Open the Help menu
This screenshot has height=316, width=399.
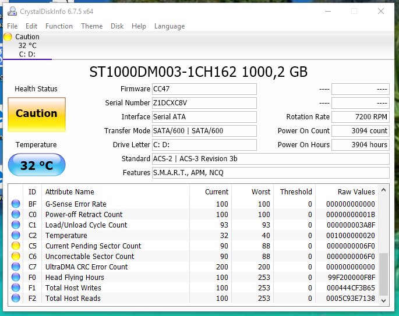pyautogui.click(x=139, y=26)
